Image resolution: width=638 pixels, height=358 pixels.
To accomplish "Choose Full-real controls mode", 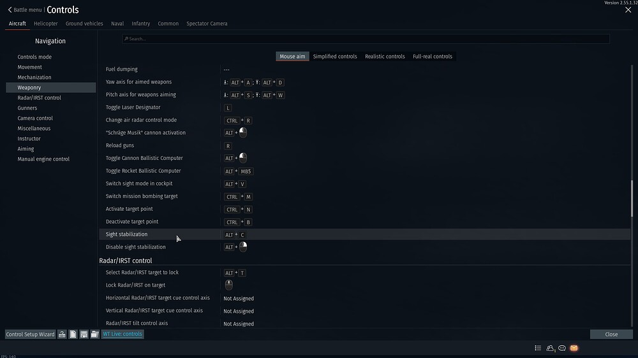I will click(x=433, y=56).
